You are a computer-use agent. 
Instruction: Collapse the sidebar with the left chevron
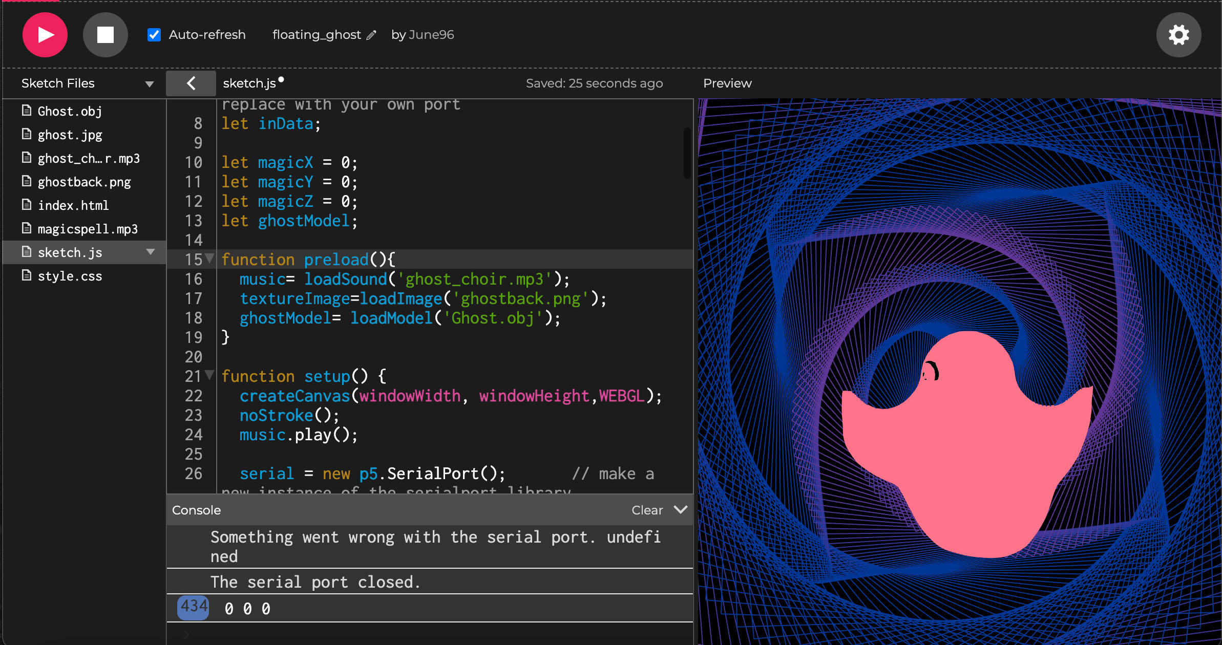191,83
